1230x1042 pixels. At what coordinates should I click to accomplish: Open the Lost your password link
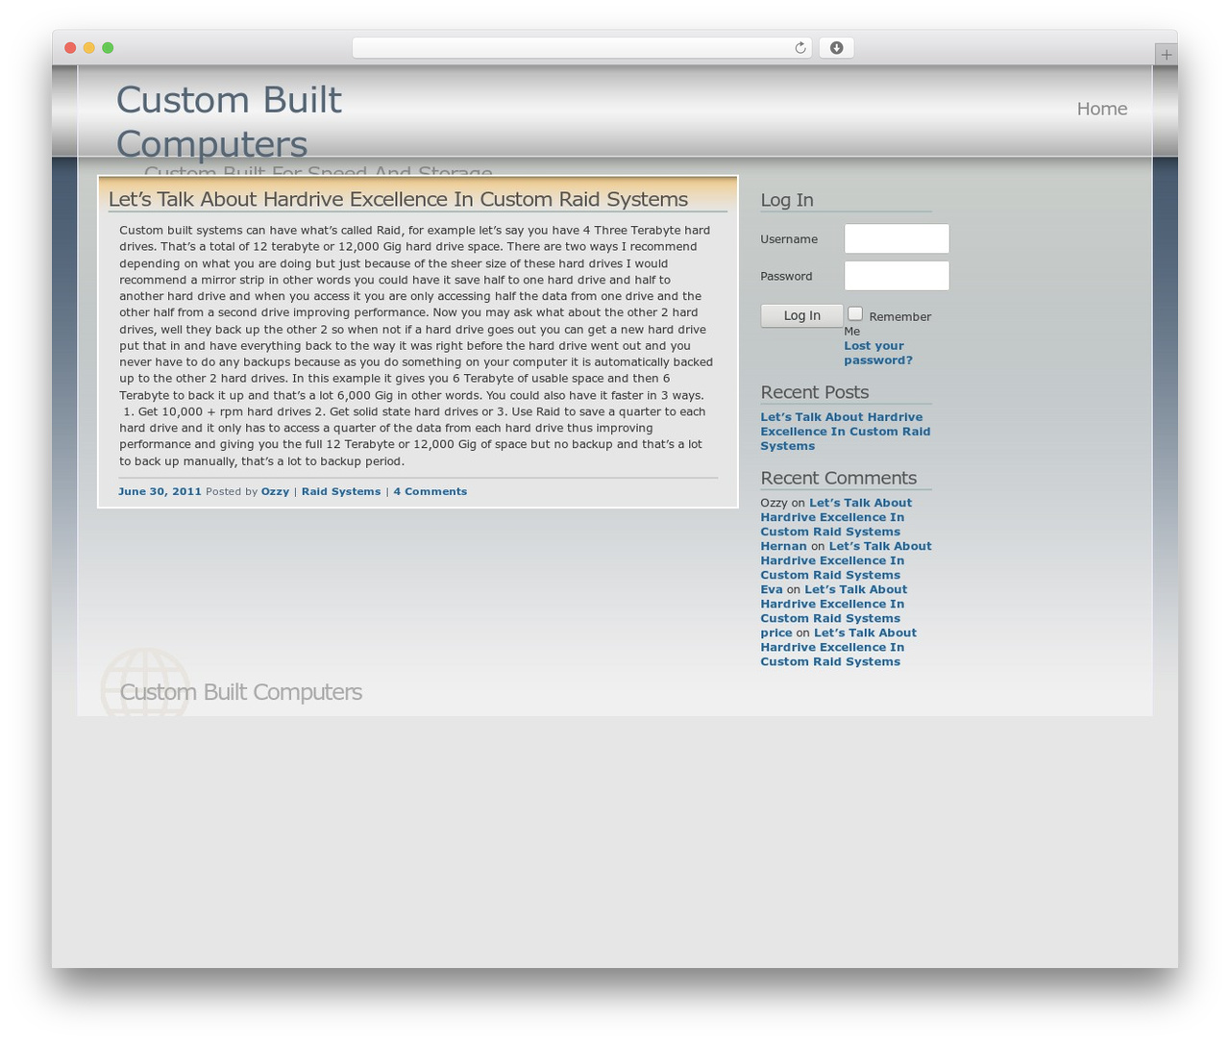pyautogui.click(x=878, y=353)
